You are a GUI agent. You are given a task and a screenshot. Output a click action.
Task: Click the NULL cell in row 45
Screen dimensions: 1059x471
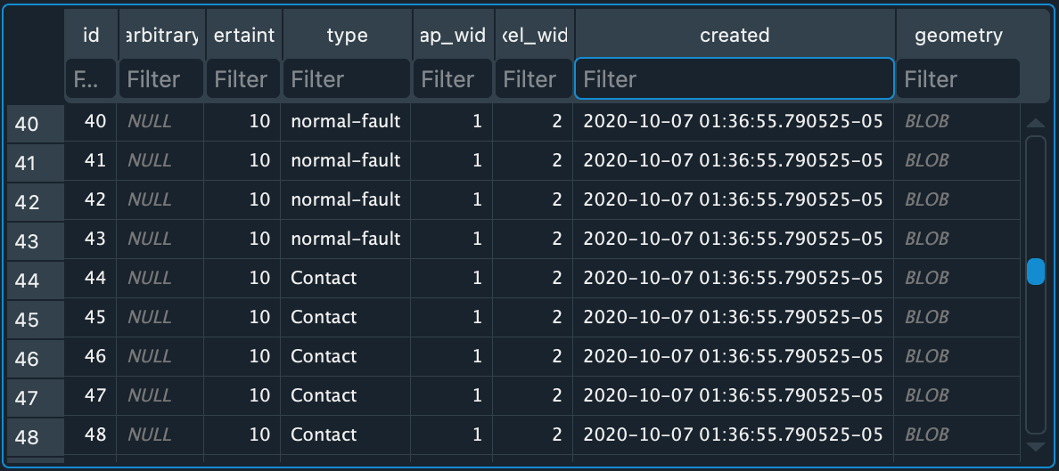tap(150, 317)
